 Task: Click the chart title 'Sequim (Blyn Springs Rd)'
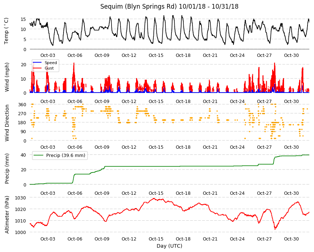(x=139, y=6)
